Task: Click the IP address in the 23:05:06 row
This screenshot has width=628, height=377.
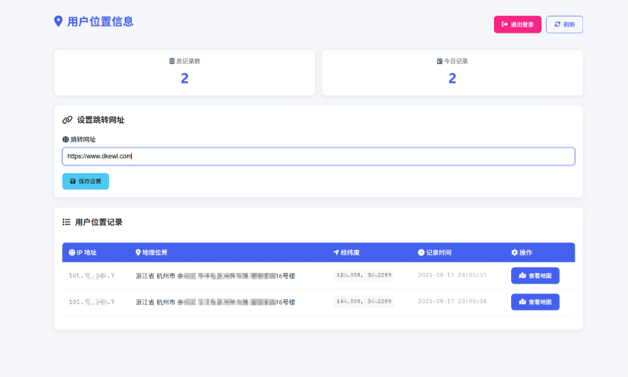Action: coord(92,302)
